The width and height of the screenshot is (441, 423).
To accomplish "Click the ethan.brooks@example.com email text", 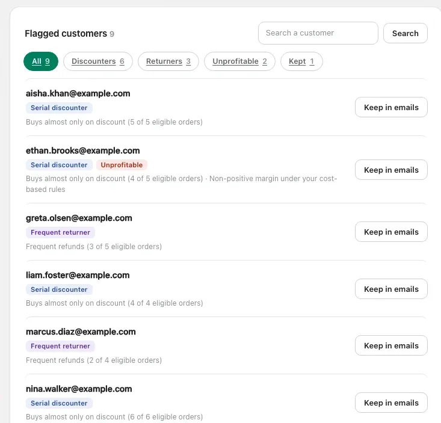I will (x=82, y=150).
